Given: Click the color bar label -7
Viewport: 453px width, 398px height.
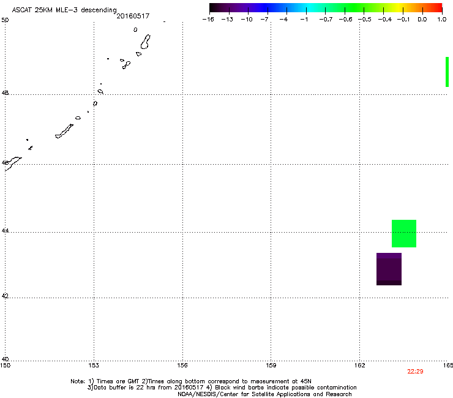Looking at the screenshot, I should pos(264,20).
